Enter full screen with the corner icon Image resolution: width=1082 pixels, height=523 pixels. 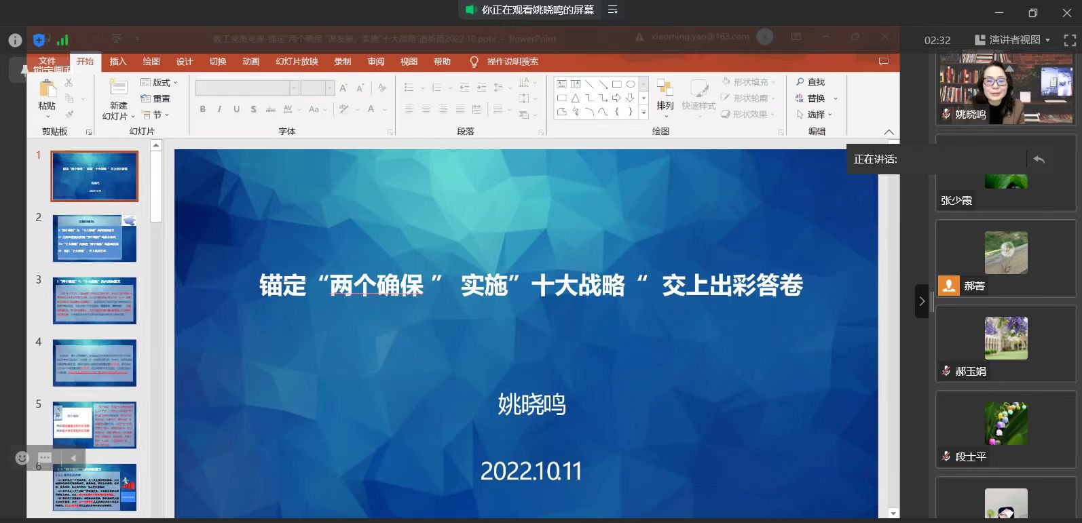(1070, 40)
